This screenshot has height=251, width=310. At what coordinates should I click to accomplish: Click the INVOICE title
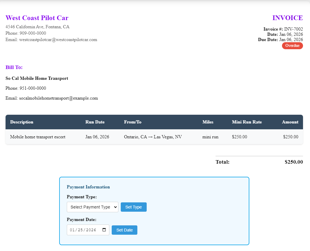(x=288, y=18)
